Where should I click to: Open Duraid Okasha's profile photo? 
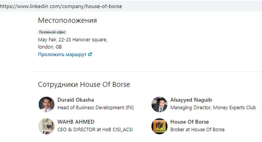tap(46, 104)
